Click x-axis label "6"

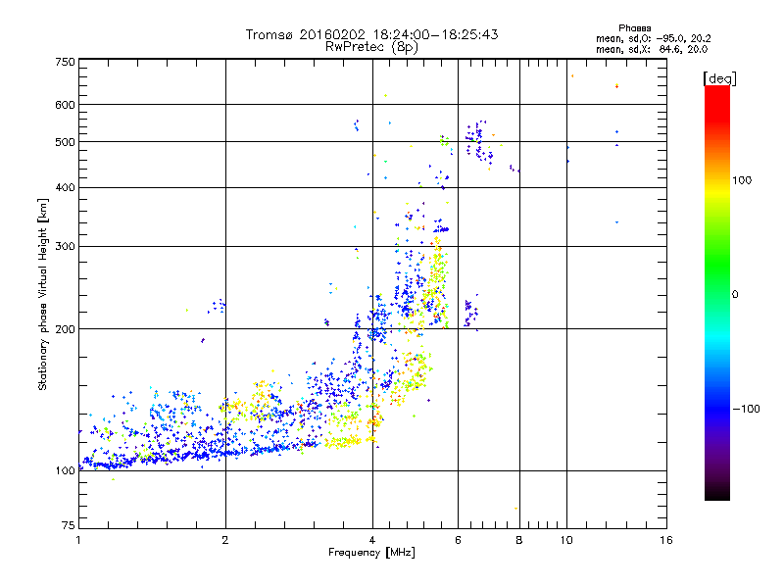pos(458,540)
